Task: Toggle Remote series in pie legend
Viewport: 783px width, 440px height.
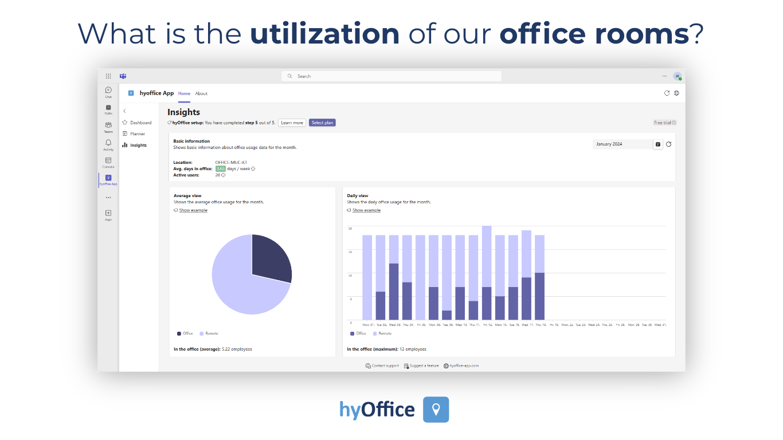Action: point(209,333)
